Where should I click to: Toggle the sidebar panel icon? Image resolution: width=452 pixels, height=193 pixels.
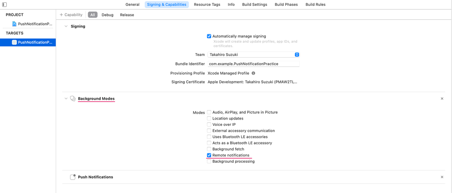(5, 5)
